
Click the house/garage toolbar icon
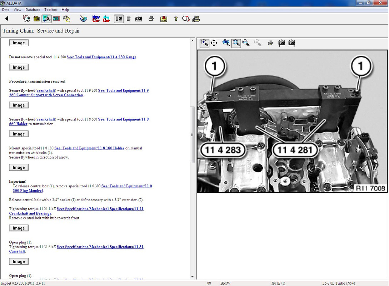[36, 19]
